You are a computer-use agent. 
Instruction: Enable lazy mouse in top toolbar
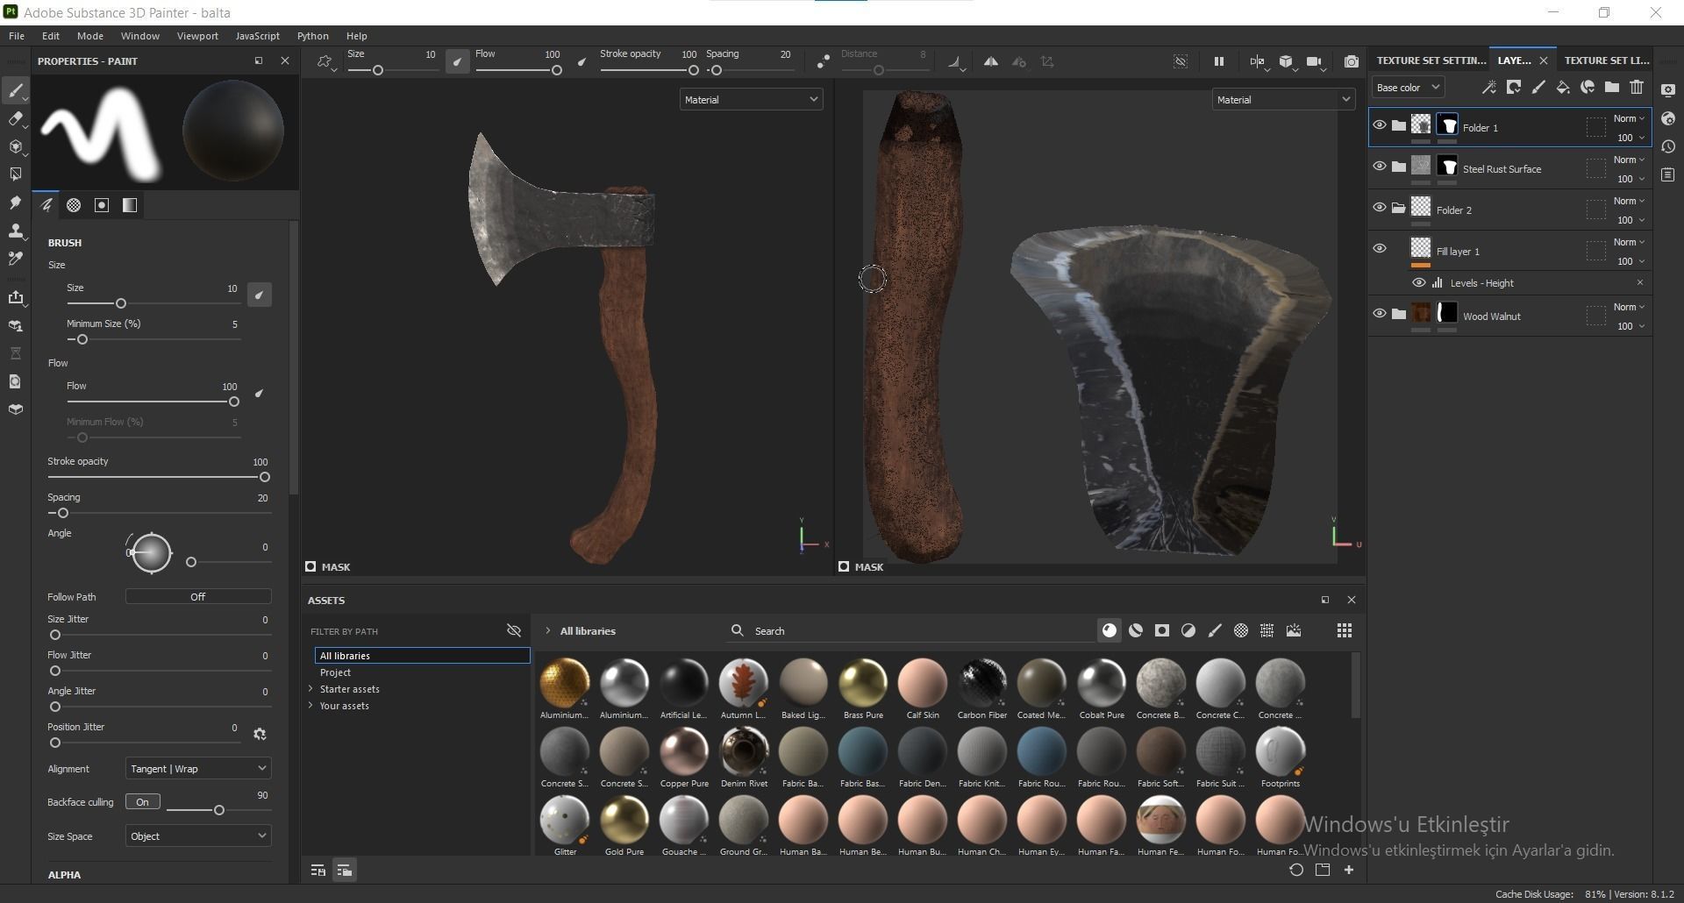[823, 61]
